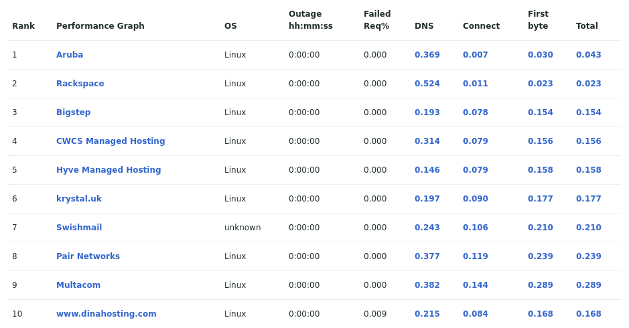Click Rackspace's Total value 0.023
629x328 pixels.
589,84
